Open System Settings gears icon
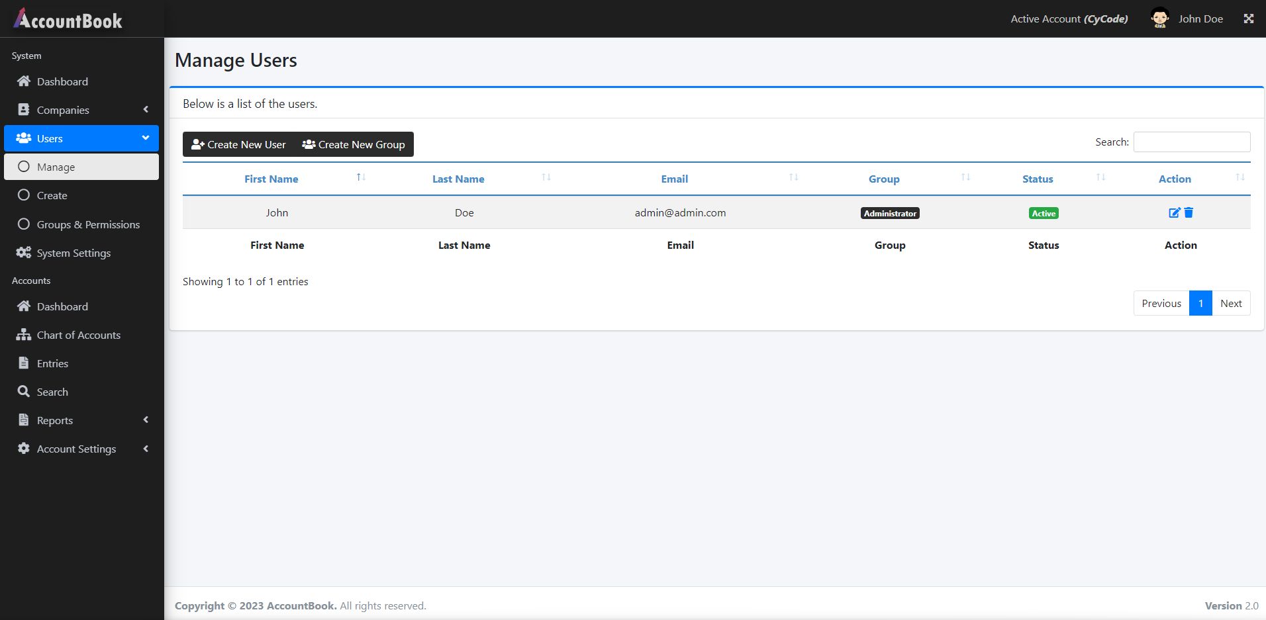The image size is (1266, 620). [24, 253]
